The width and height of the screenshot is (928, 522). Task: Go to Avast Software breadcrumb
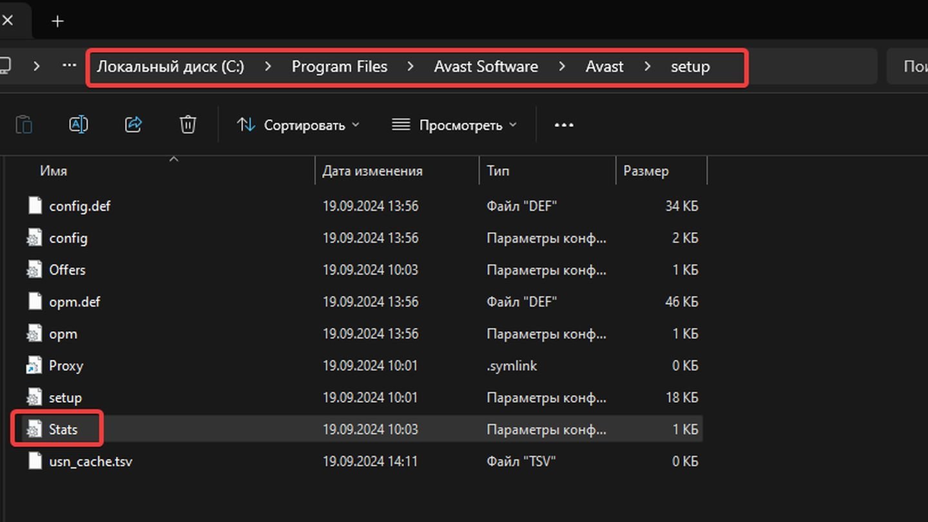pos(486,66)
